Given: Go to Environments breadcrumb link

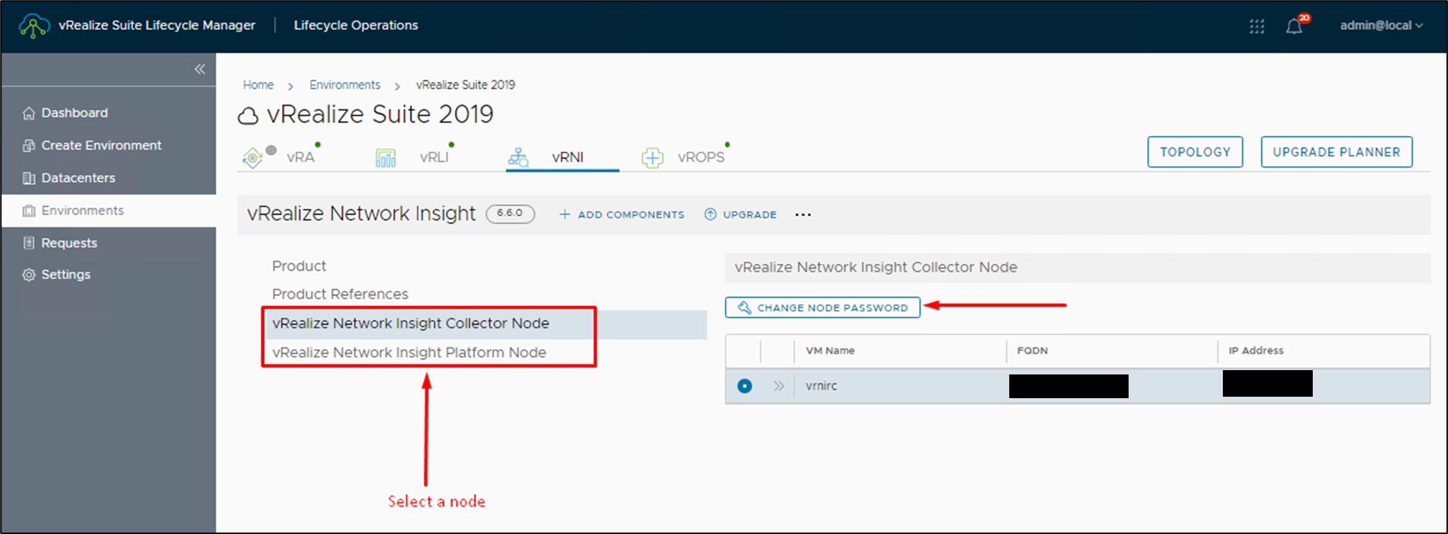Looking at the screenshot, I should [x=345, y=85].
